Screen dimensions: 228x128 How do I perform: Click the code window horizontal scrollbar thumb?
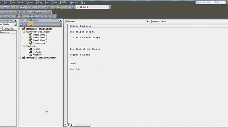[82, 125]
